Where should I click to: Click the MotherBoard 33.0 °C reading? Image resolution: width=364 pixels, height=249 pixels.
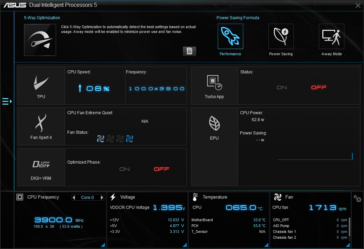(x=259, y=220)
